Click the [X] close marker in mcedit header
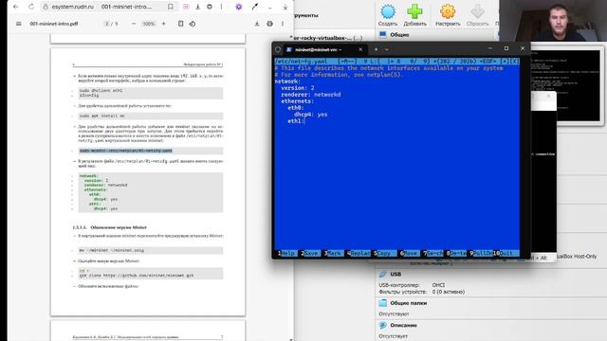Viewport: 607px width, 341px height. pyautogui.click(x=514, y=62)
